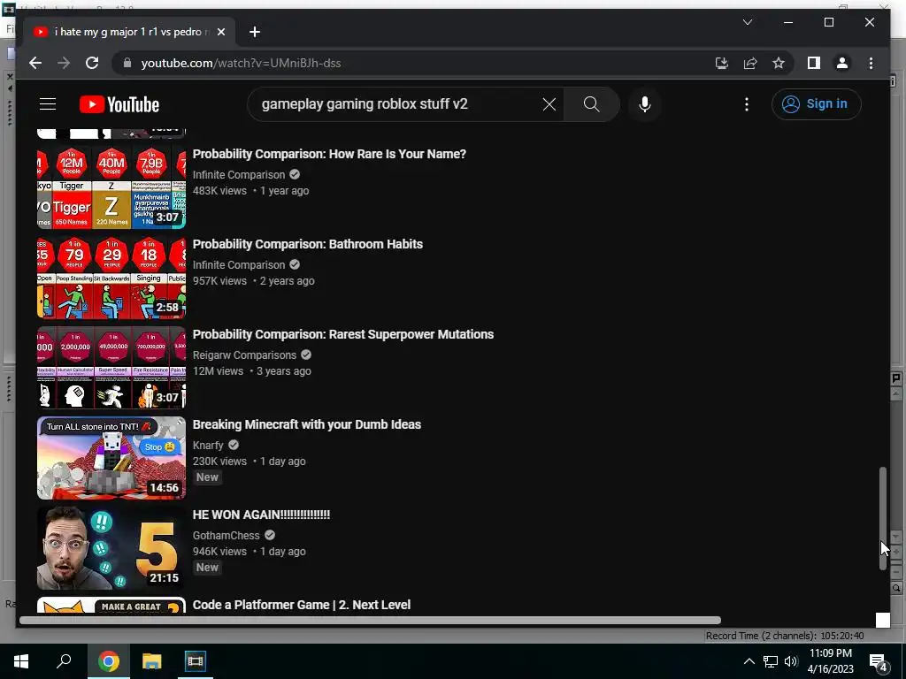Open GothamChess channel name
Image resolution: width=906 pixels, height=679 pixels.
(226, 535)
